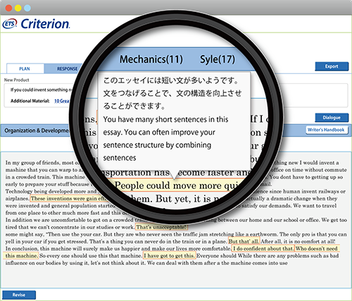
Task: Click the yellow minimize window button
Action: [x=18, y=8]
